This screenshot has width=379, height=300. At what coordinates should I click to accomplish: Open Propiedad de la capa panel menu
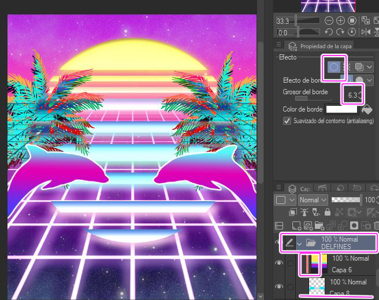[278, 45]
